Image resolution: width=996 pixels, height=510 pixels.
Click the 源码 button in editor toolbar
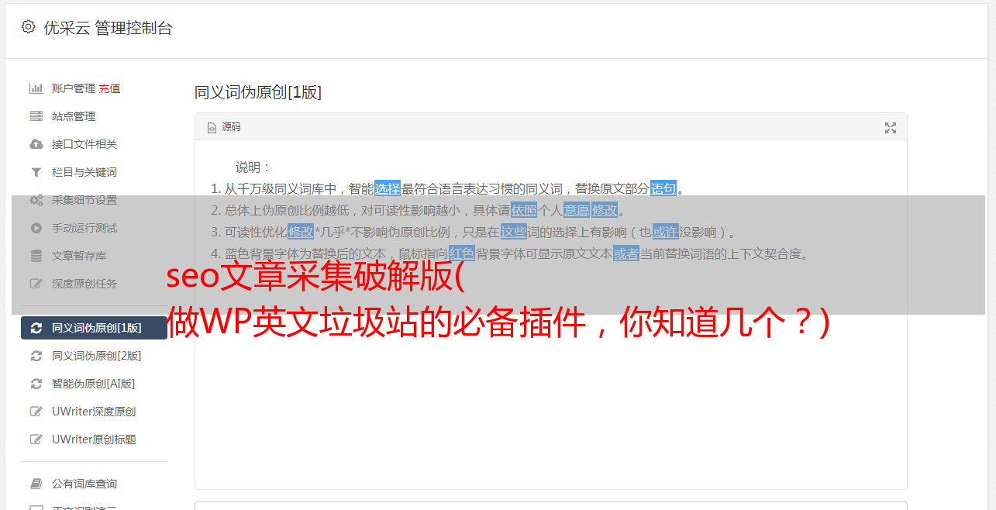[x=224, y=128]
